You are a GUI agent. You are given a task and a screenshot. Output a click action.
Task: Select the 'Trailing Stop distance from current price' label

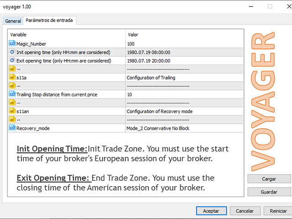[x=57, y=94]
